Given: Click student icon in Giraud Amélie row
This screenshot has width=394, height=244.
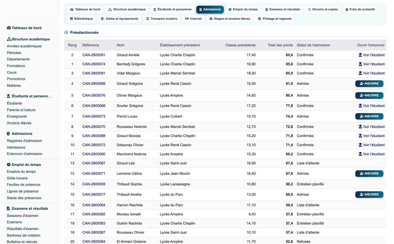Looking at the screenshot, I should [x=361, y=55].
